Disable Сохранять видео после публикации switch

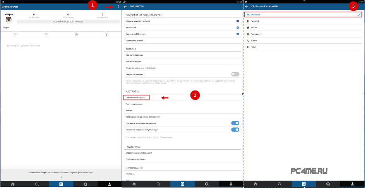point(235,130)
